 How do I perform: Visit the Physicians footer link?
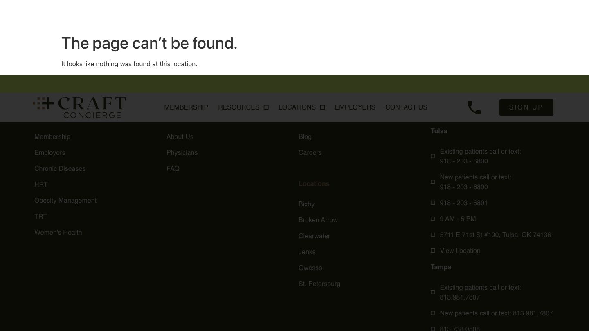182,153
